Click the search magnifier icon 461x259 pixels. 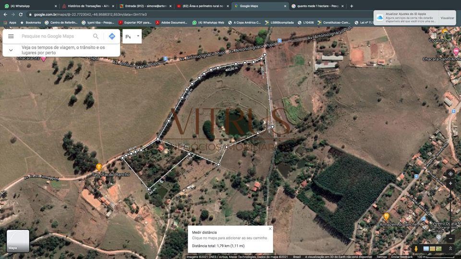pos(96,36)
